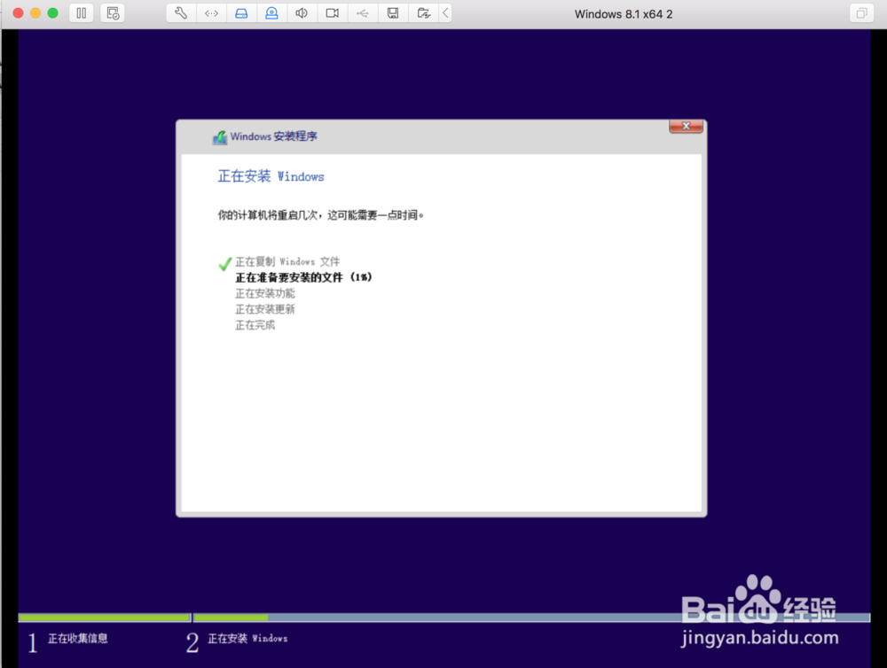Viewport: 887px width, 668px height.
Task: Click the snapshots icon near pause button
Action: tap(113, 12)
